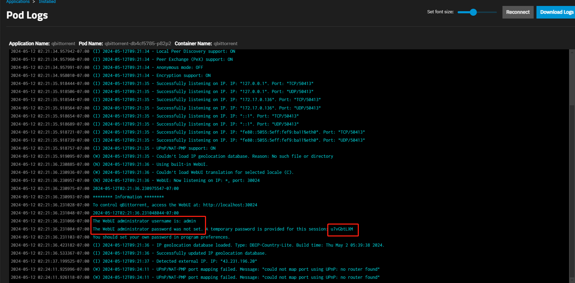Click the Application Name qbittorrent value
Image resolution: width=575 pixels, height=283 pixels.
click(63, 44)
